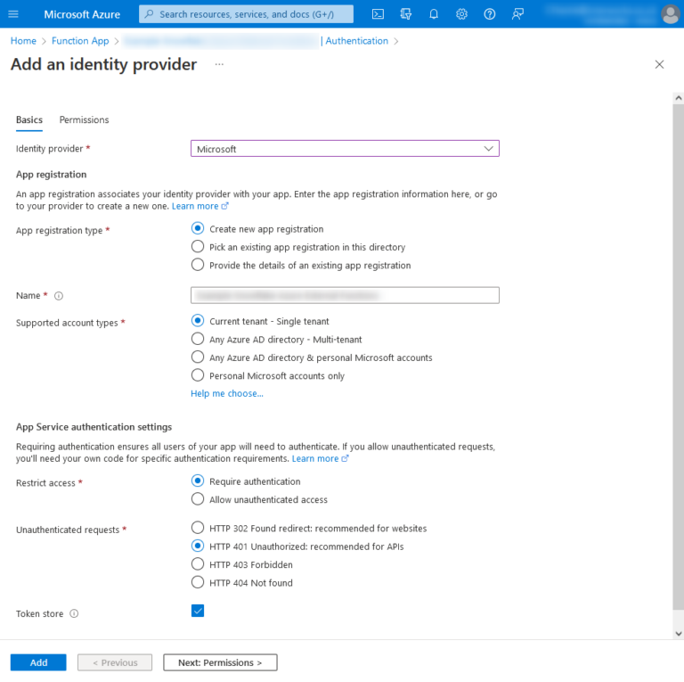684x682 pixels.
Task: Select HTTP 302 Found redirect option
Action: coord(198,528)
